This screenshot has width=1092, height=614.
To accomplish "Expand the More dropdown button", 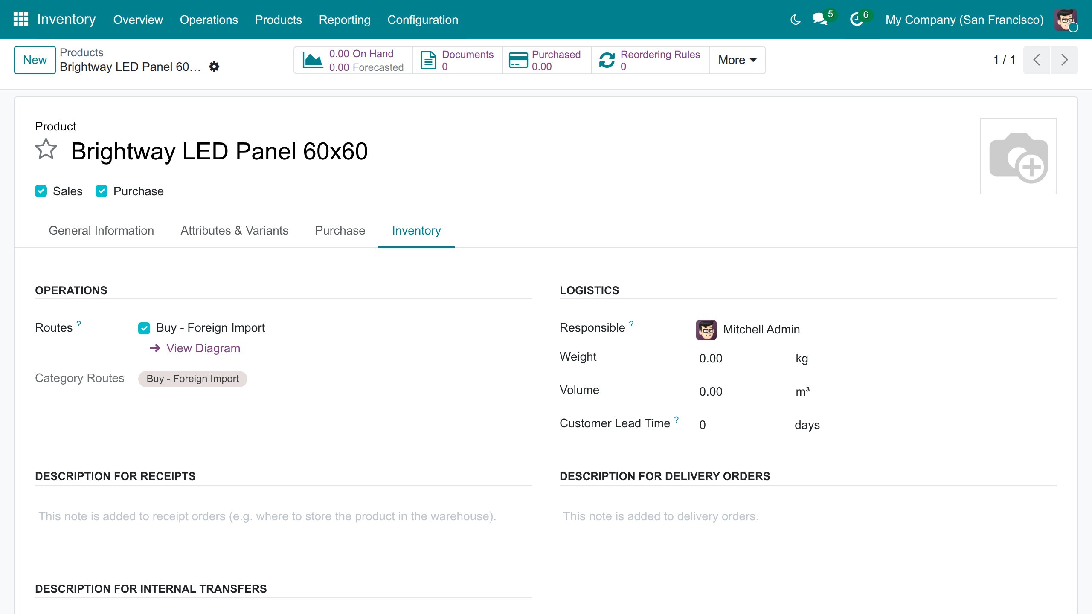I will [x=738, y=60].
